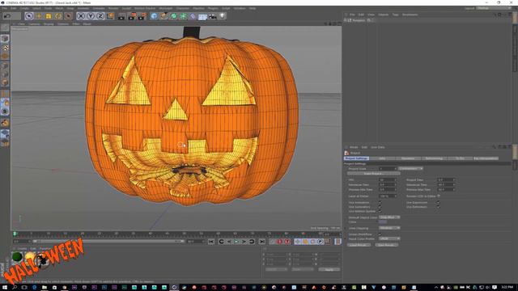The height and width of the screenshot is (291, 518).
Task: Activate the Rotate tool
Action: [58, 16]
